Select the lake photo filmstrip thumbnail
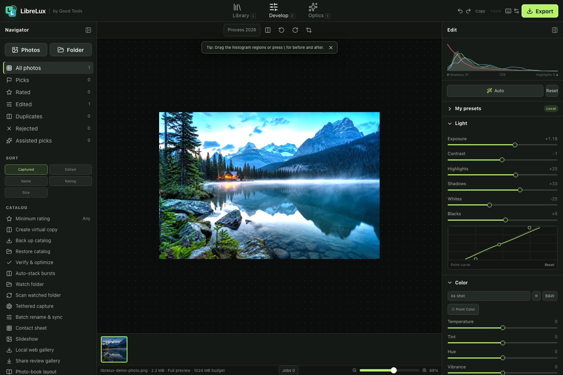Viewport: 563px width, 375px height. click(114, 350)
